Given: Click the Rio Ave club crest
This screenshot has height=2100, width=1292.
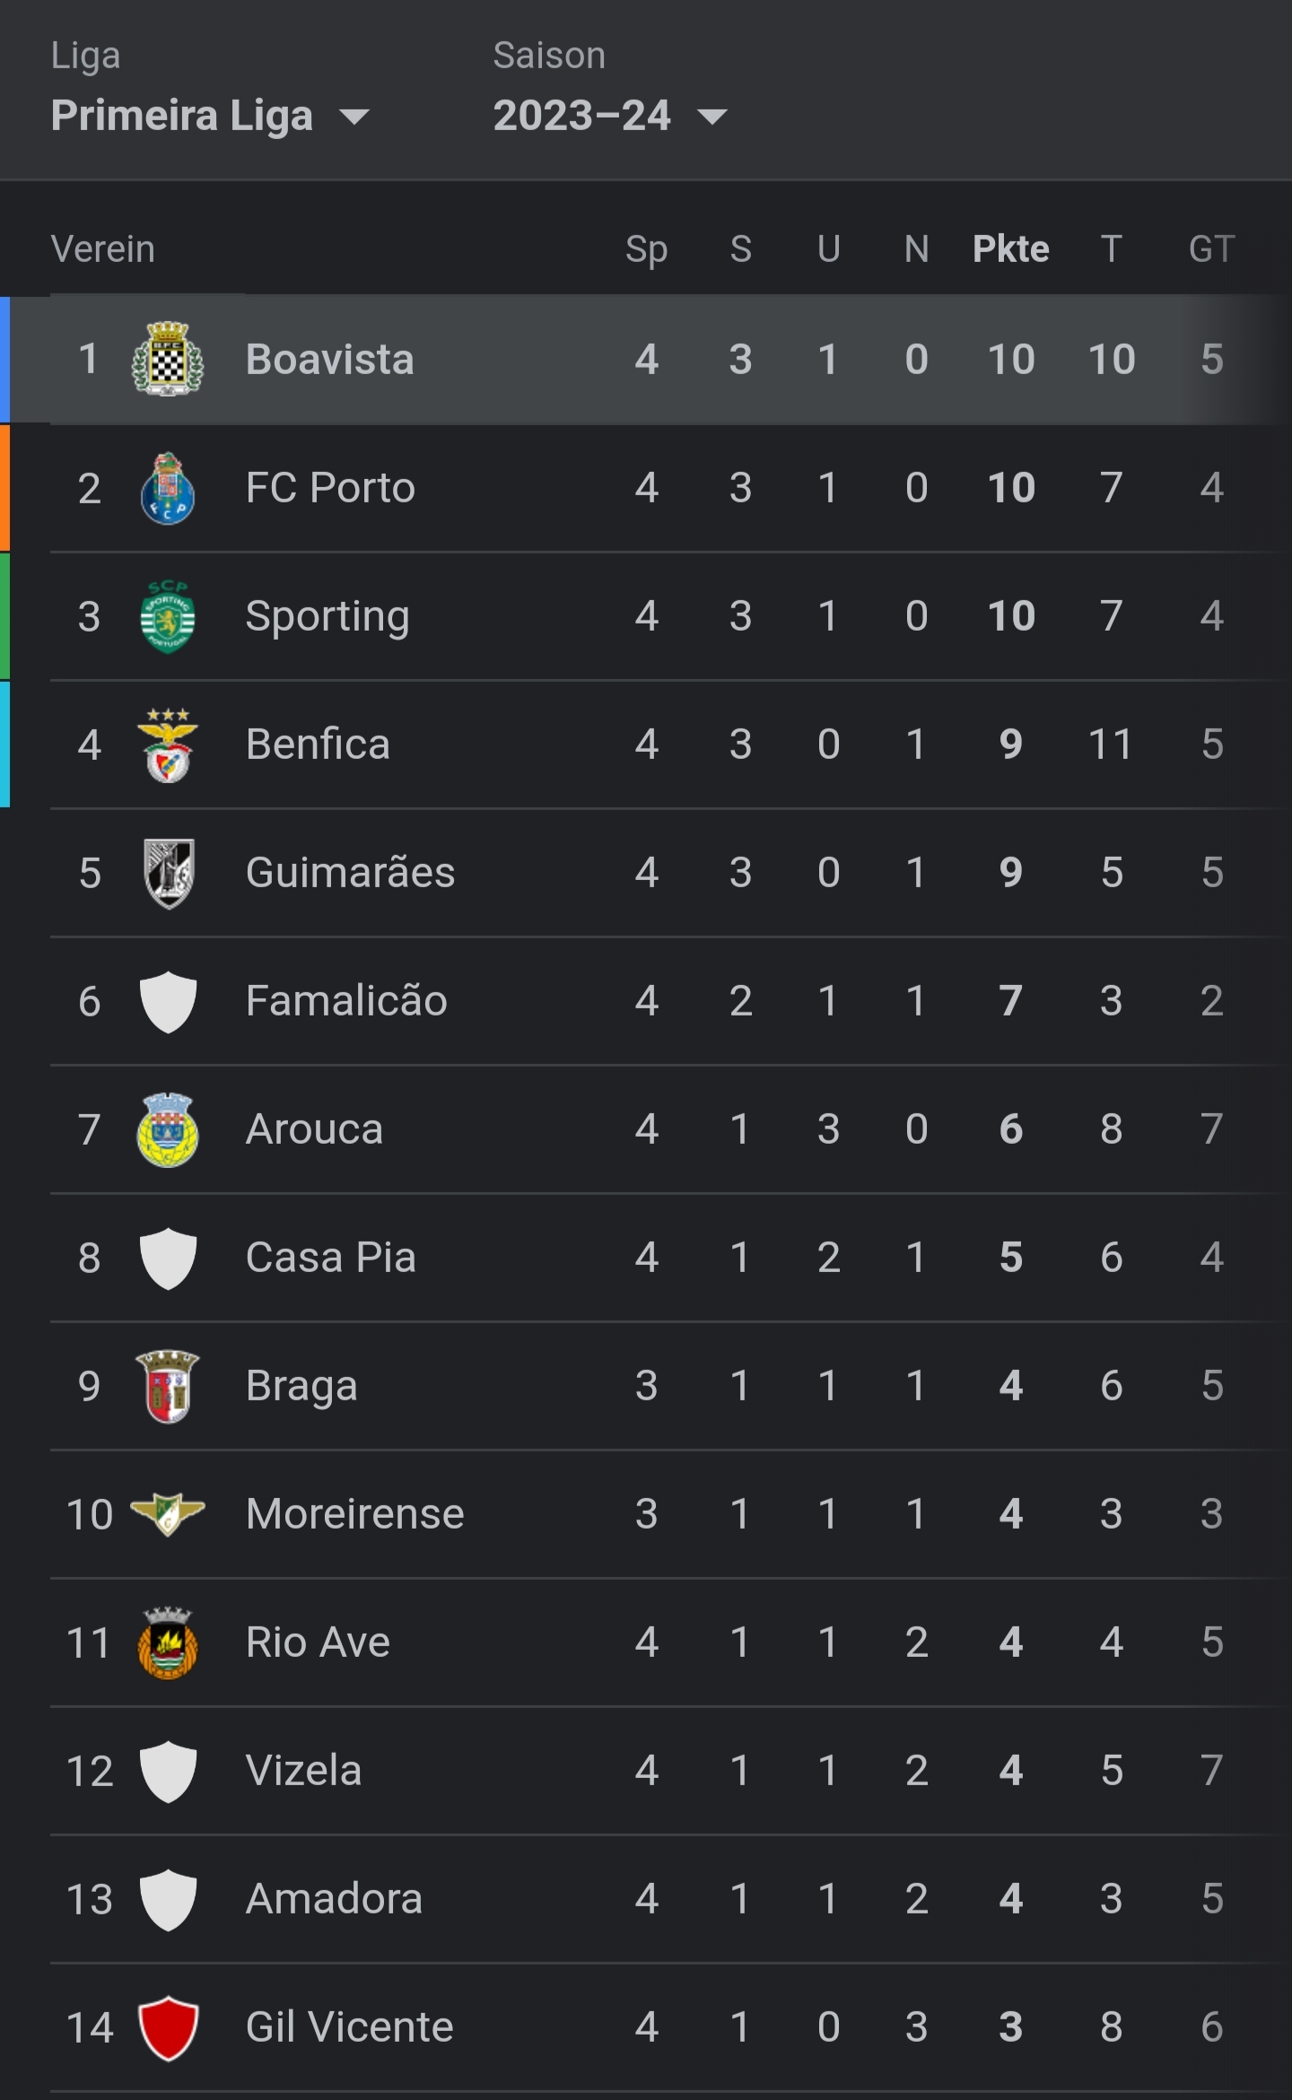Looking at the screenshot, I should 168,1643.
